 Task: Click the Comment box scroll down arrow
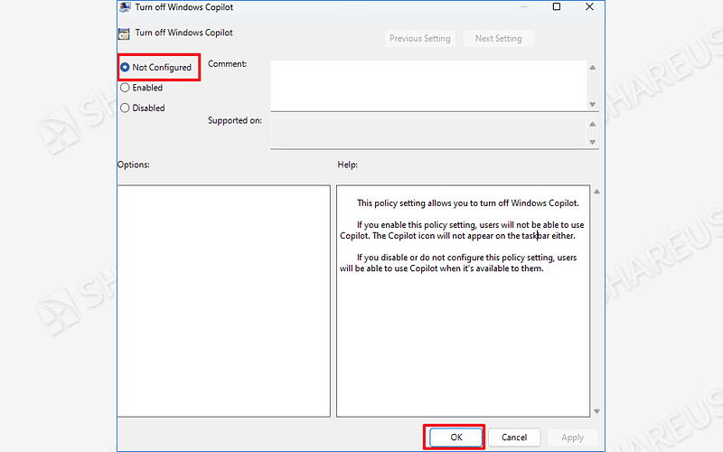pyautogui.click(x=593, y=104)
